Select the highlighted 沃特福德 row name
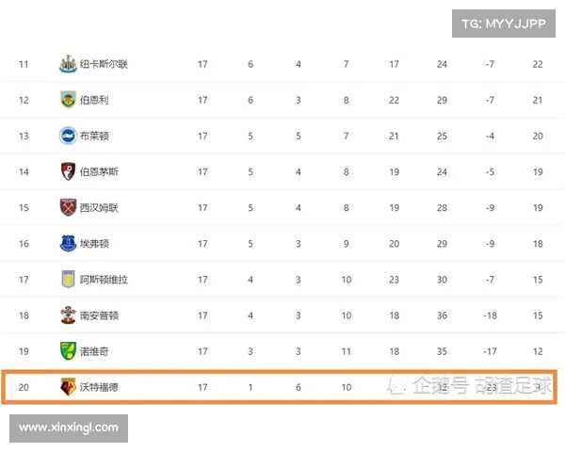 pyautogui.click(x=99, y=386)
